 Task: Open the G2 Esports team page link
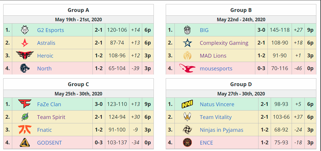click(x=51, y=30)
